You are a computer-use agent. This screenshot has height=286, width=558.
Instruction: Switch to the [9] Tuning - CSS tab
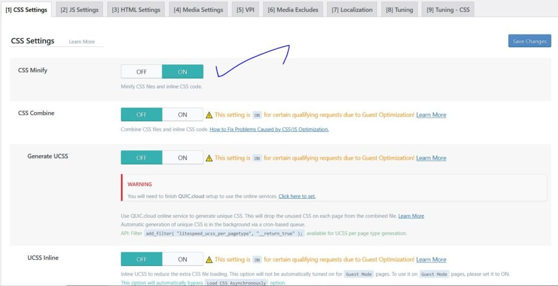(x=447, y=10)
